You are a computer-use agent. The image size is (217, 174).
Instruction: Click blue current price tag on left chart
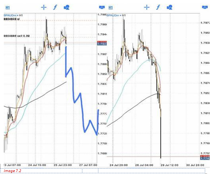pyautogui.click(x=102, y=44)
